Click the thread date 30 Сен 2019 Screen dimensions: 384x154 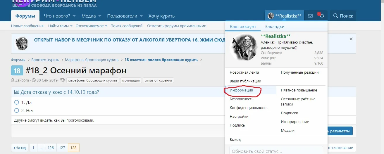(x=47, y=80)
